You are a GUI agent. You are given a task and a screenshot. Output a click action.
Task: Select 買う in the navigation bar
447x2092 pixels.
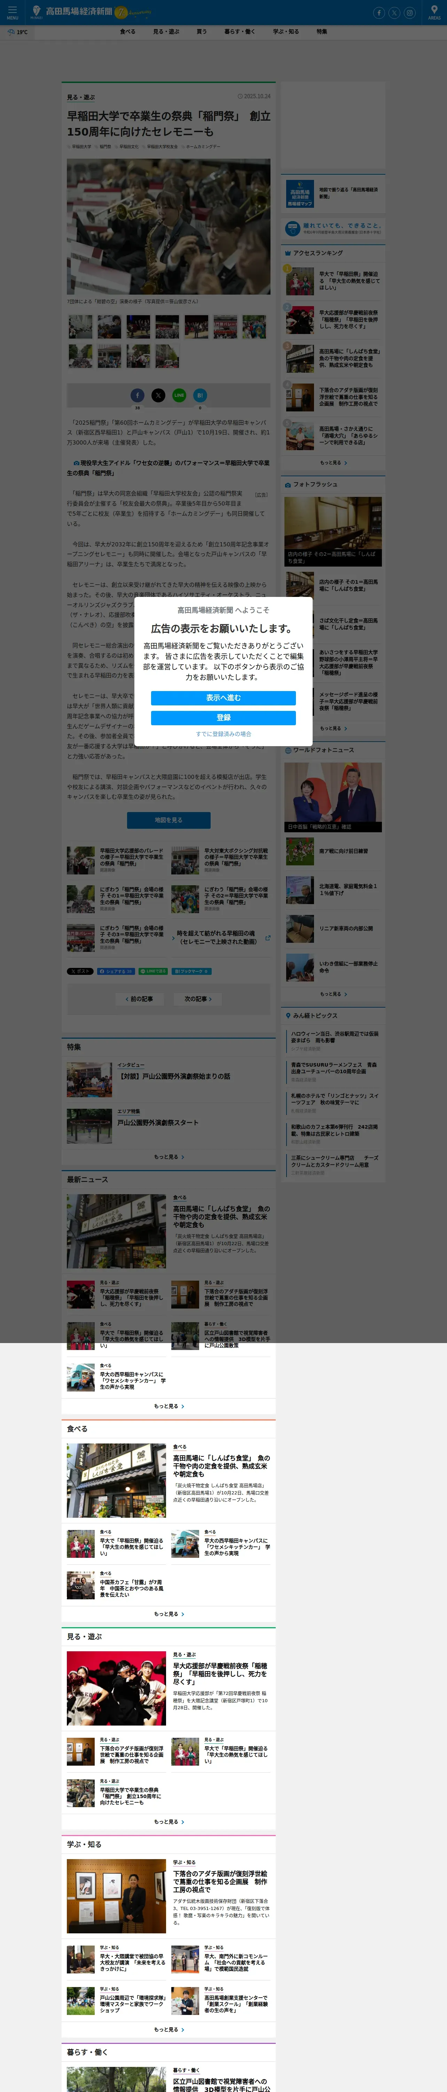pos(201,32)
